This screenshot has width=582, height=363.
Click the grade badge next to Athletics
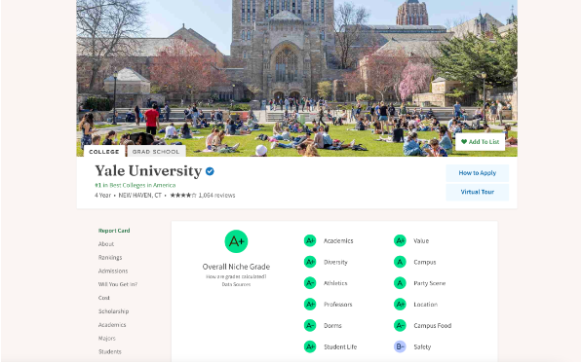310,283
